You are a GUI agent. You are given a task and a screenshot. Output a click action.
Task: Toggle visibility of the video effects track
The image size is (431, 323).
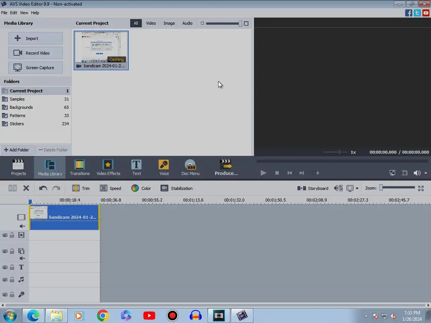(5, 235)
